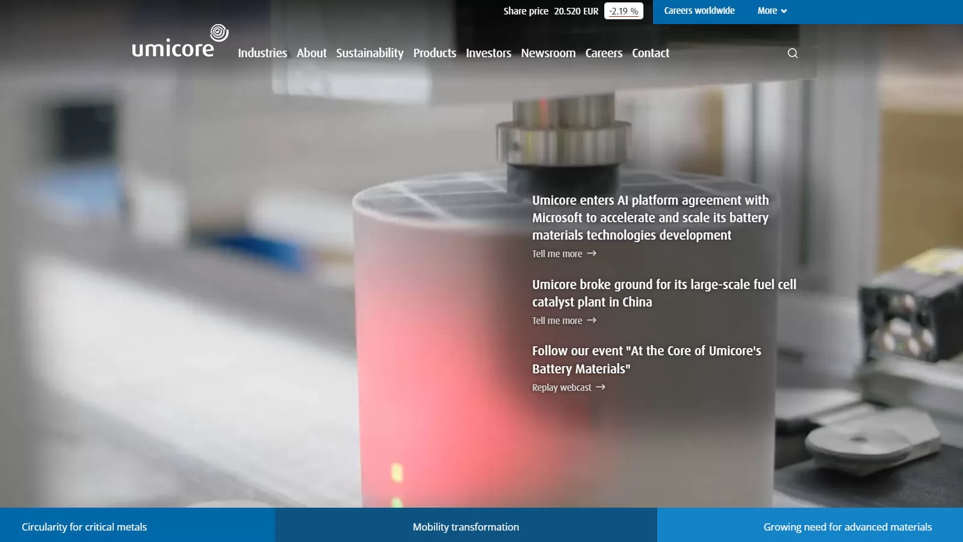Image resolution: width=963 pixels, height=542 pixels.
Task: Open the Microsoft AI platform agreement headline
Action: click(651, 217)
